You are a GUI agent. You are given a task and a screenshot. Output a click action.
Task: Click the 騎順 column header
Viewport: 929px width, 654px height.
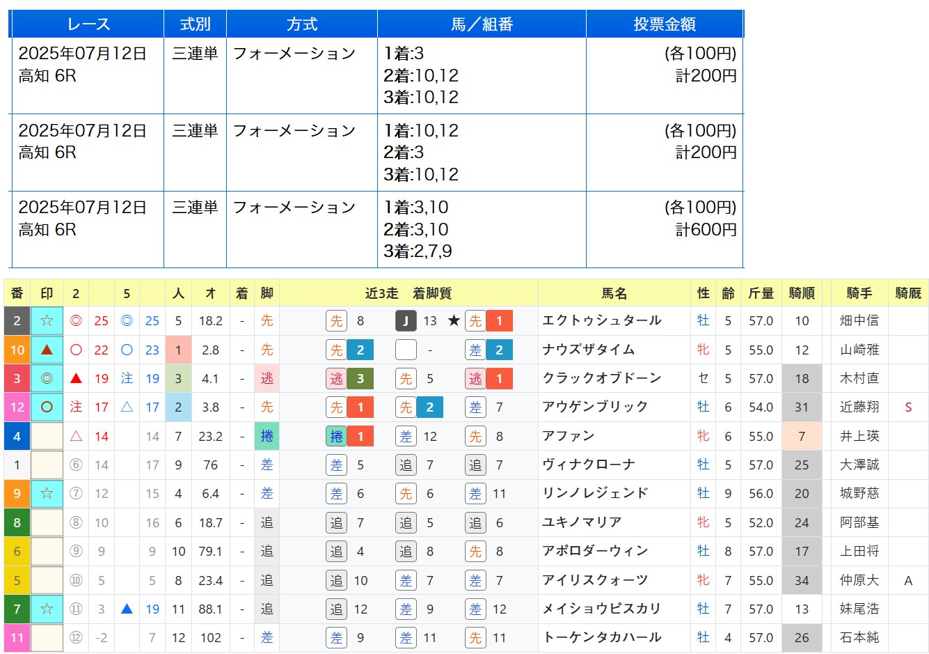pos(802,293)
